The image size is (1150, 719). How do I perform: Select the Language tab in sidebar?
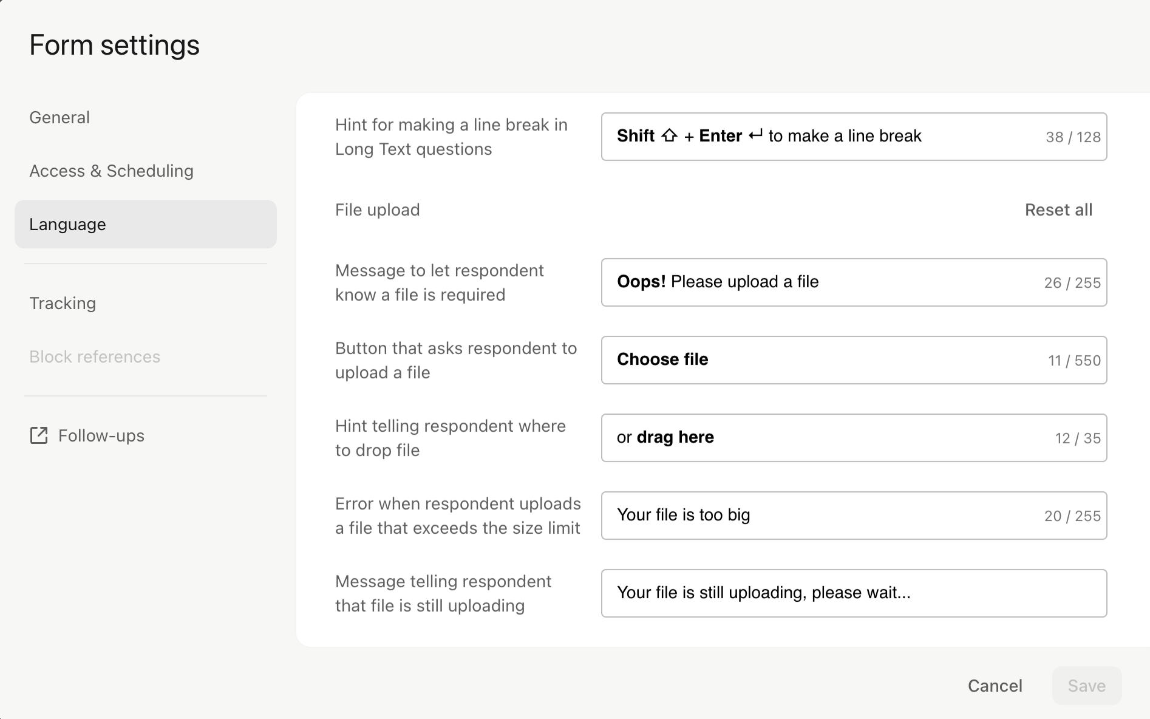click(x=146, y=224)
